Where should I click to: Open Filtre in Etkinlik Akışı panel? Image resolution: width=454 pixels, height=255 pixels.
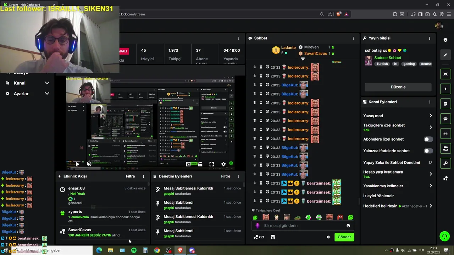click(x=130, y=176)
